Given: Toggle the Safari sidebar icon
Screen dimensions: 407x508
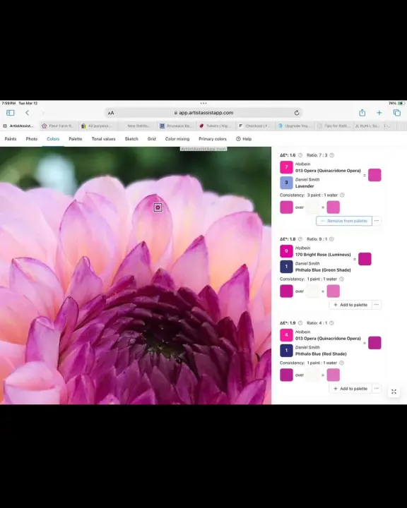Looking at the screenshot, I should click(11, 113).
